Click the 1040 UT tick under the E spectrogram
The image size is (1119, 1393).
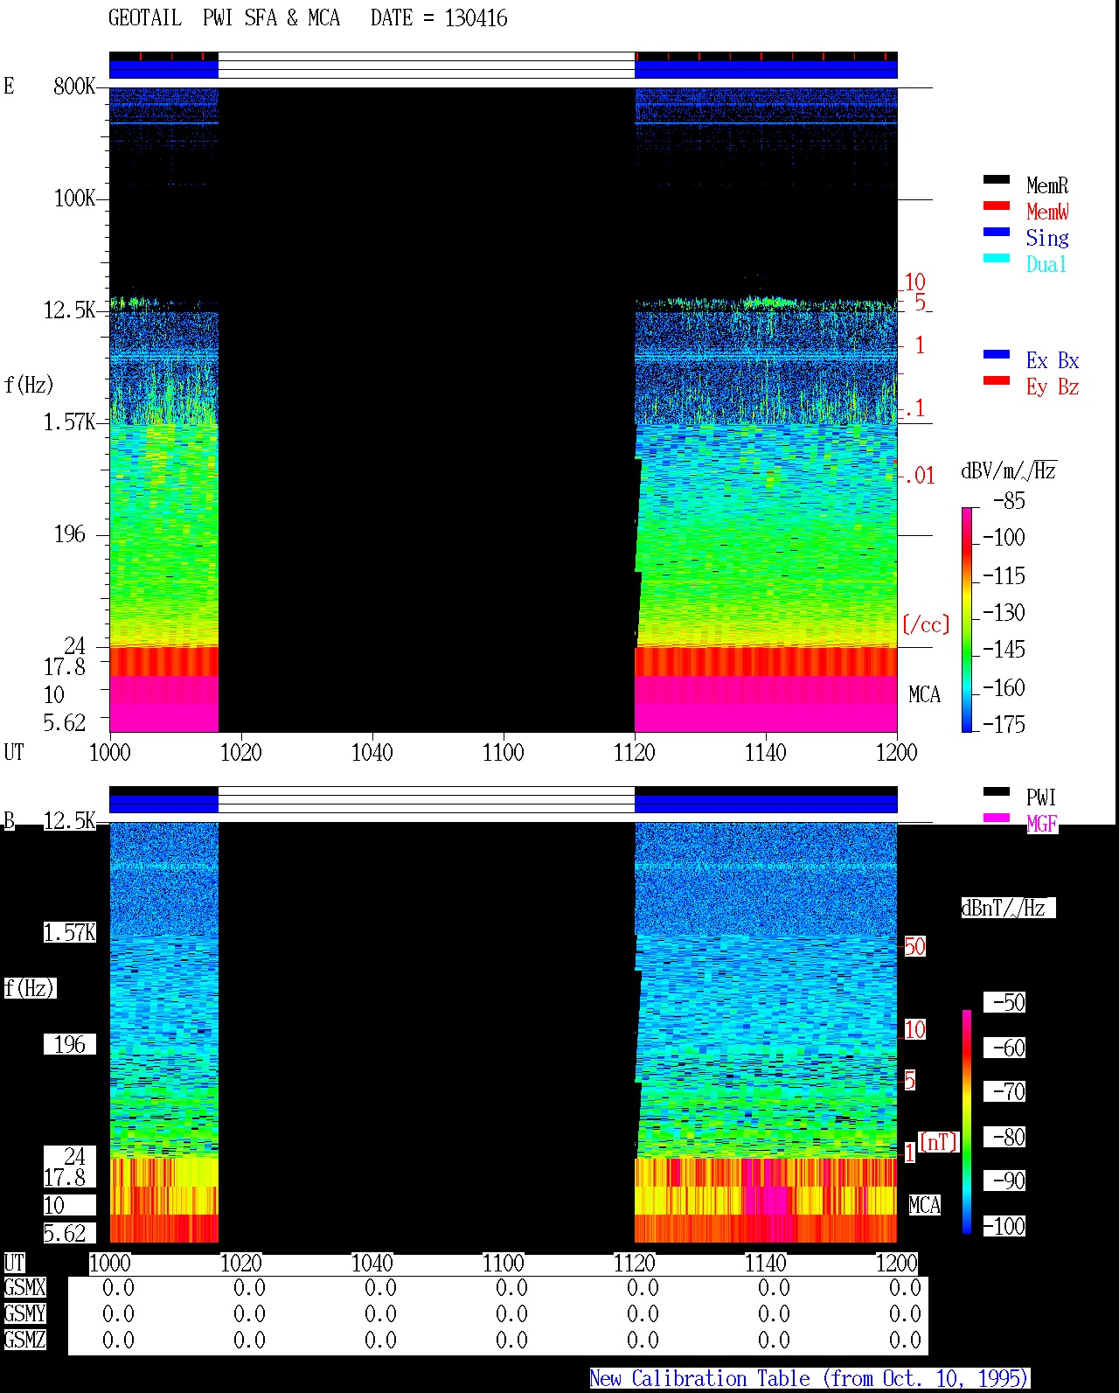[372, 752]
